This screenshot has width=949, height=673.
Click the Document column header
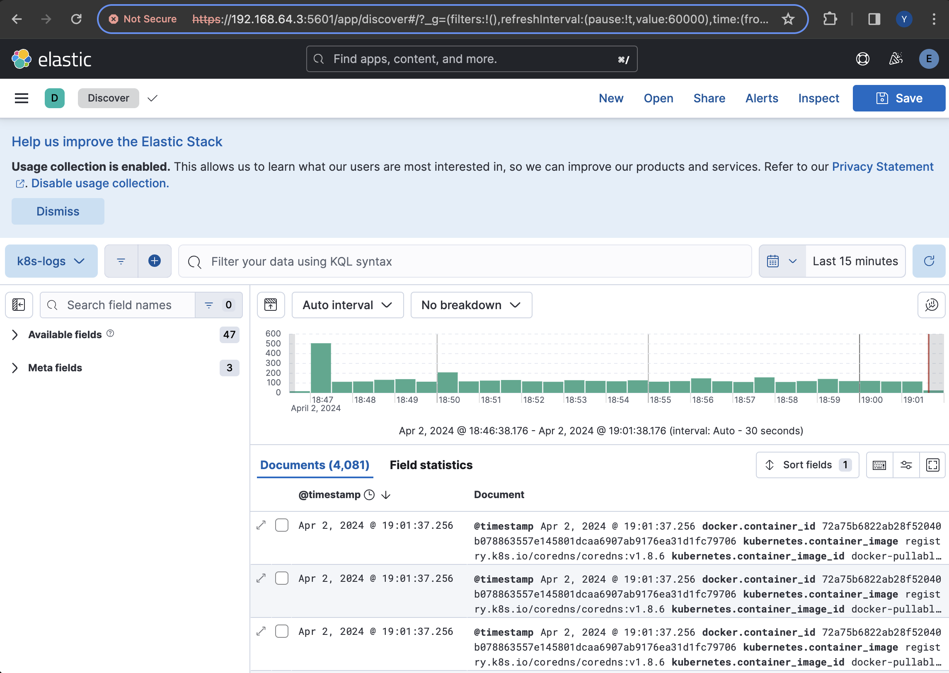[499, 495]
